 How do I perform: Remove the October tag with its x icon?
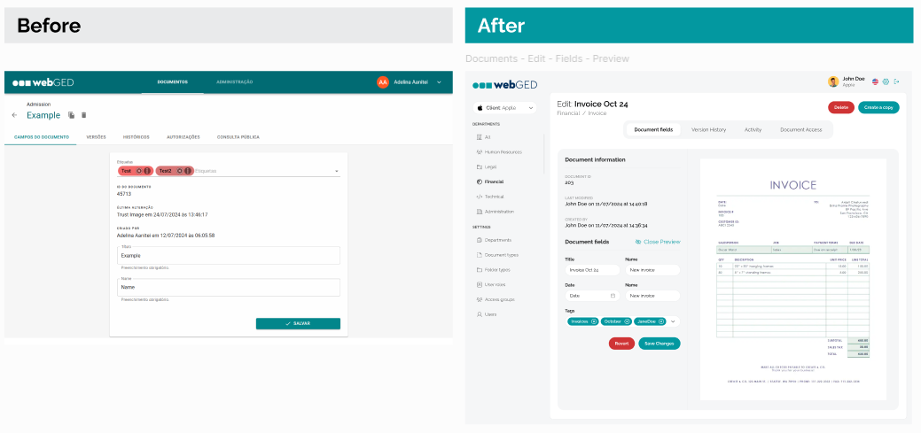[627, 321]
